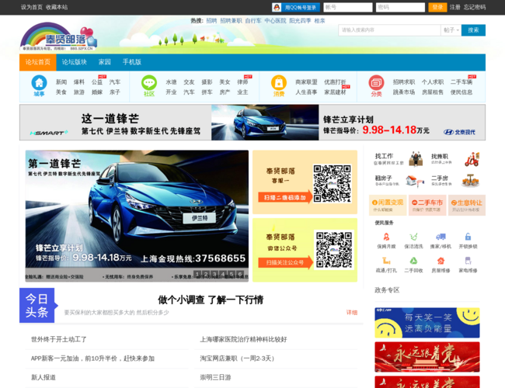
Task: Click the 收藏本站 link
Action: tap(57, 7)
